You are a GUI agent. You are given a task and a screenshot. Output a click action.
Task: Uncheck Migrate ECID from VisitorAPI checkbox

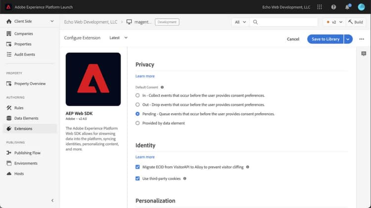point(138,167)
